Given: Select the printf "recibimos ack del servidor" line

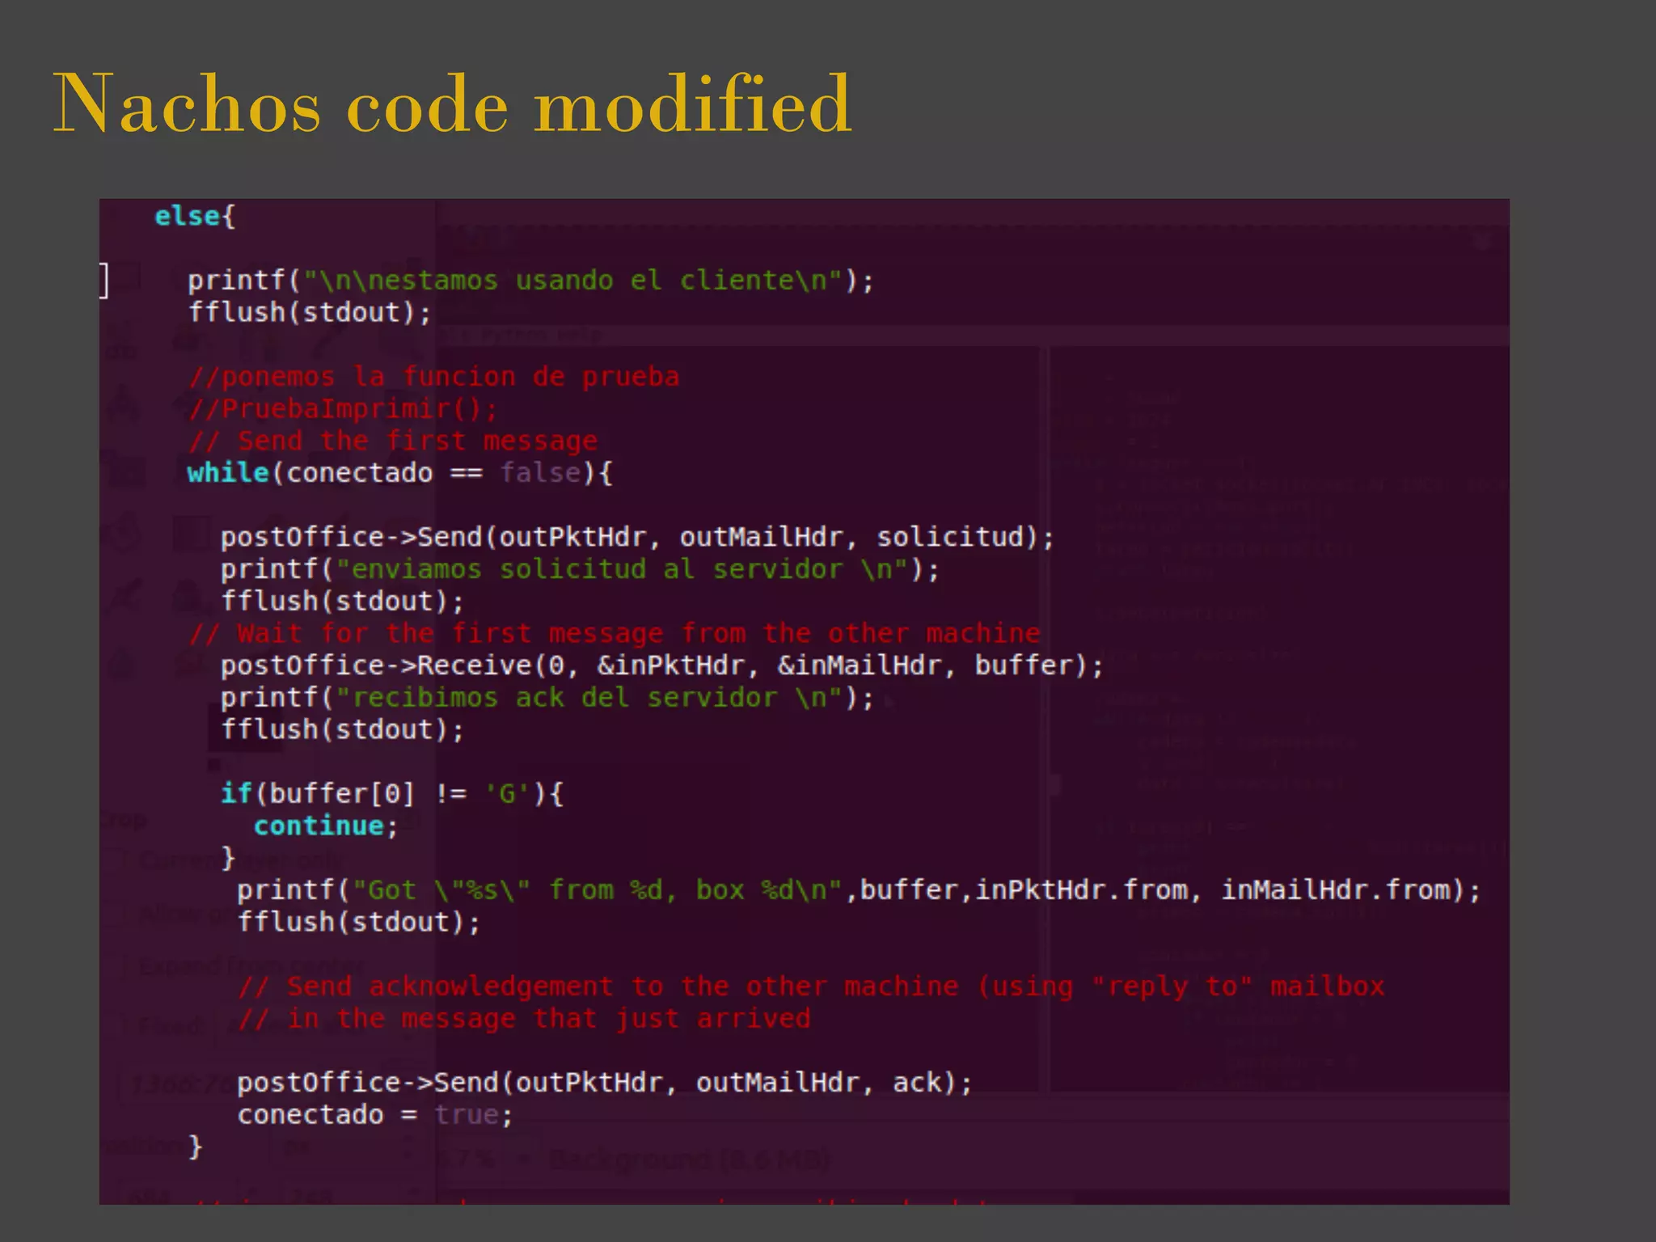Looking at the screenshot, I should click(547, 697).
